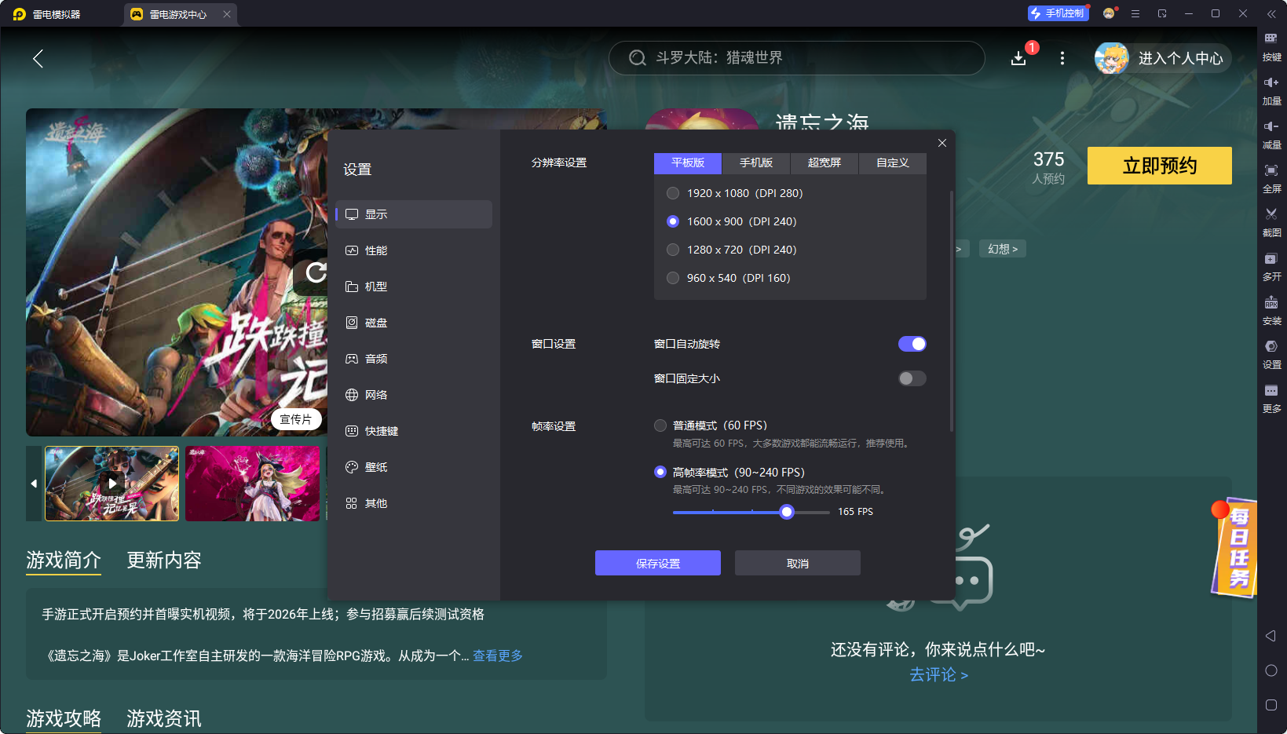Select 1600 x 900 (DPI 240) resolution
The height and width of the screenshot is (734, 1287).
(x=673, y=221)
